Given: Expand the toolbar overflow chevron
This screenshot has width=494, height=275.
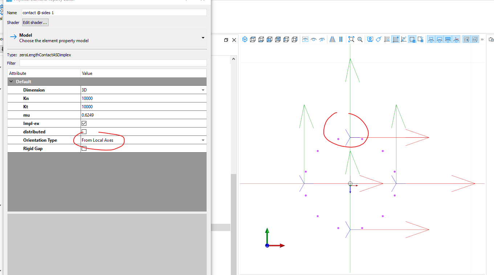Looking at the screenshot, I should [482, 39].
